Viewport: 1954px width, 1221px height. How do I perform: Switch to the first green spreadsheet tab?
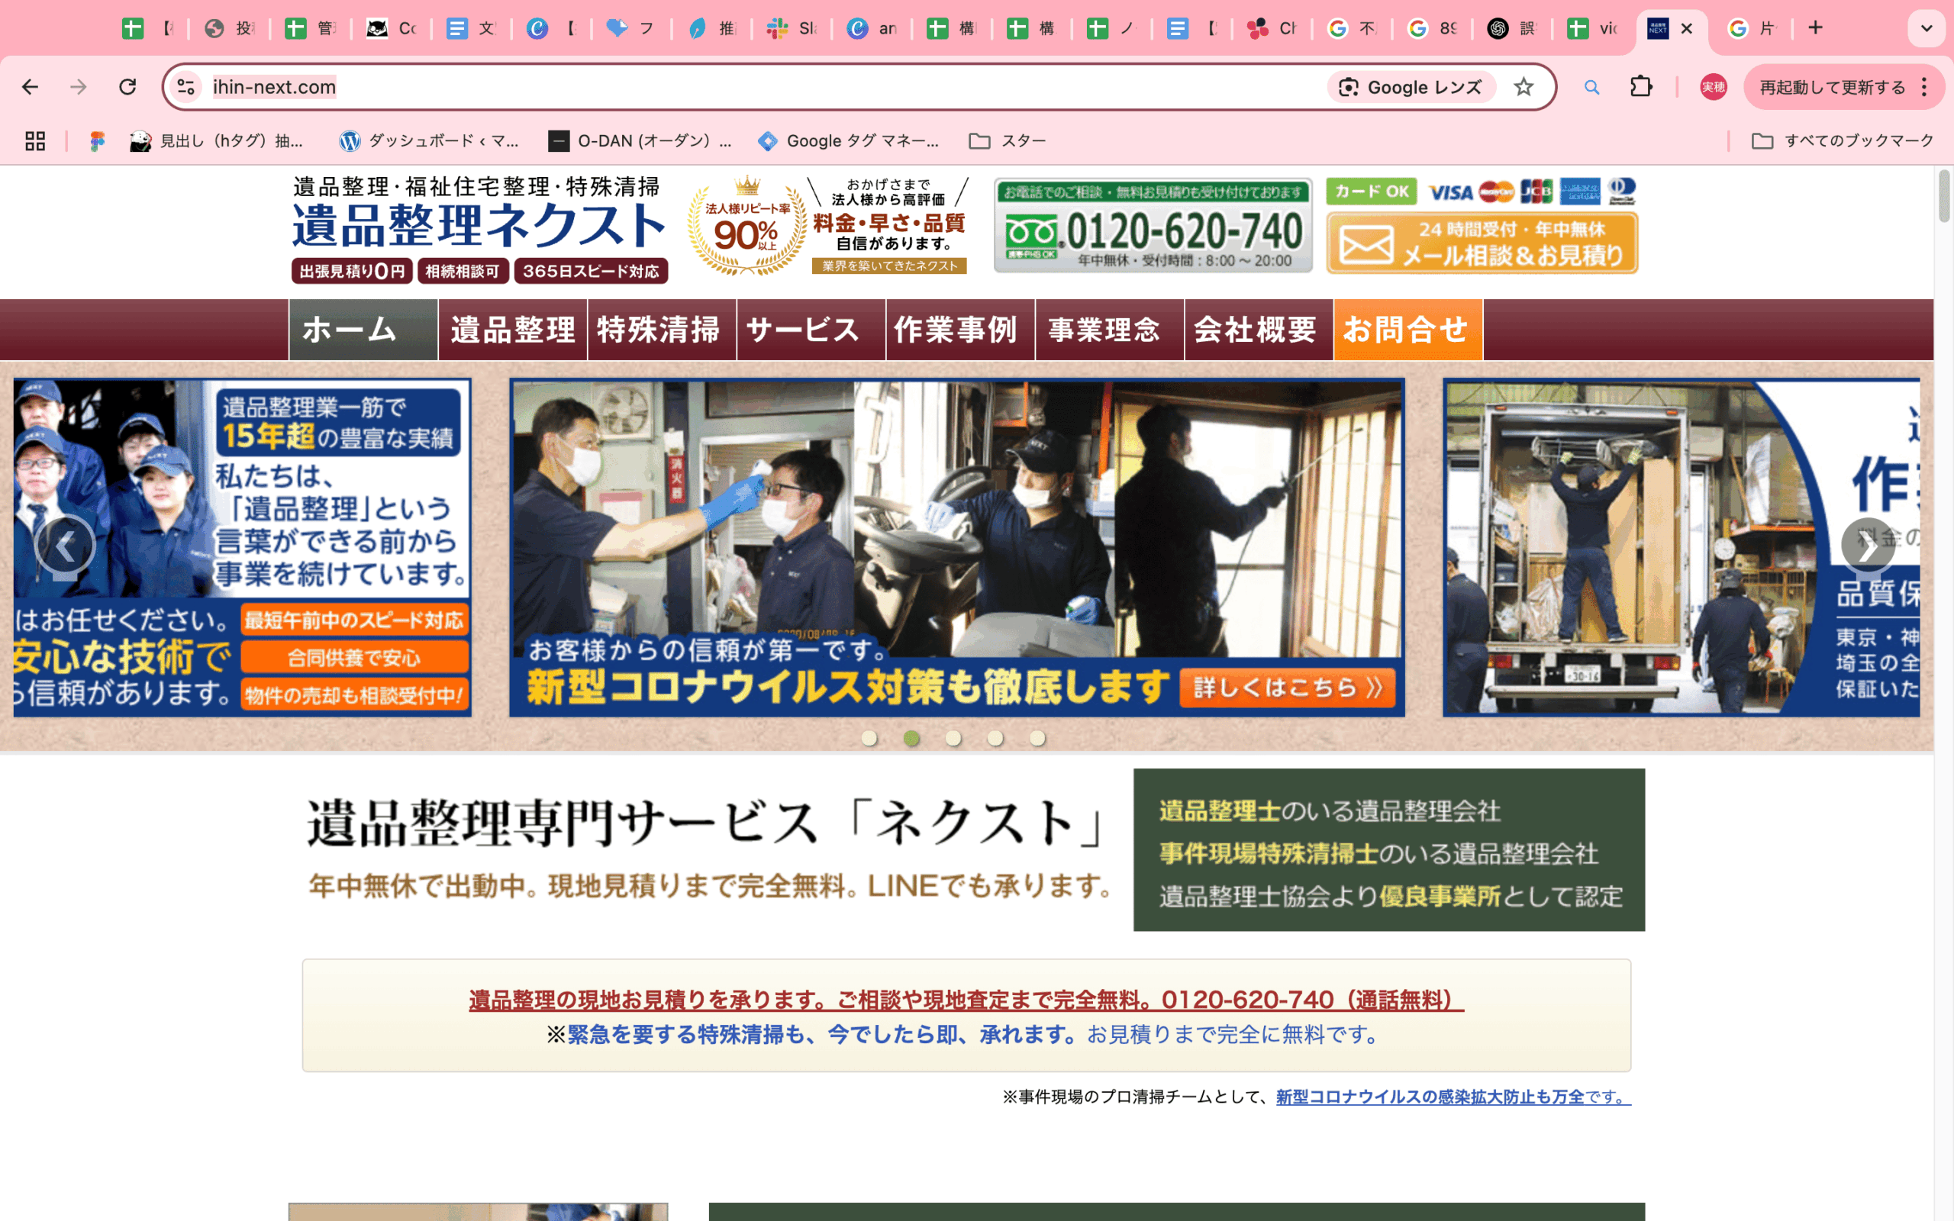[x=149, y=28]
